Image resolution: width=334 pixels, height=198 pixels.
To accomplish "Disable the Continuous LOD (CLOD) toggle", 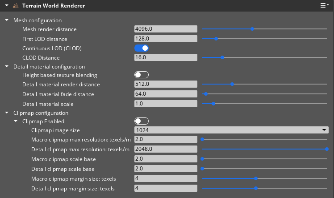I will tap(142, 48).
